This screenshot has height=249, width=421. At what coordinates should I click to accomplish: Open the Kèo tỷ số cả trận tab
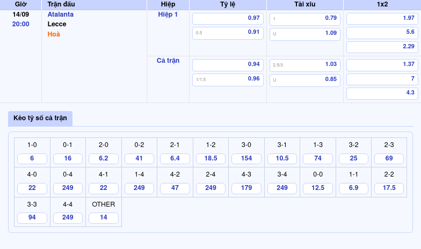(x=40, y=118)
